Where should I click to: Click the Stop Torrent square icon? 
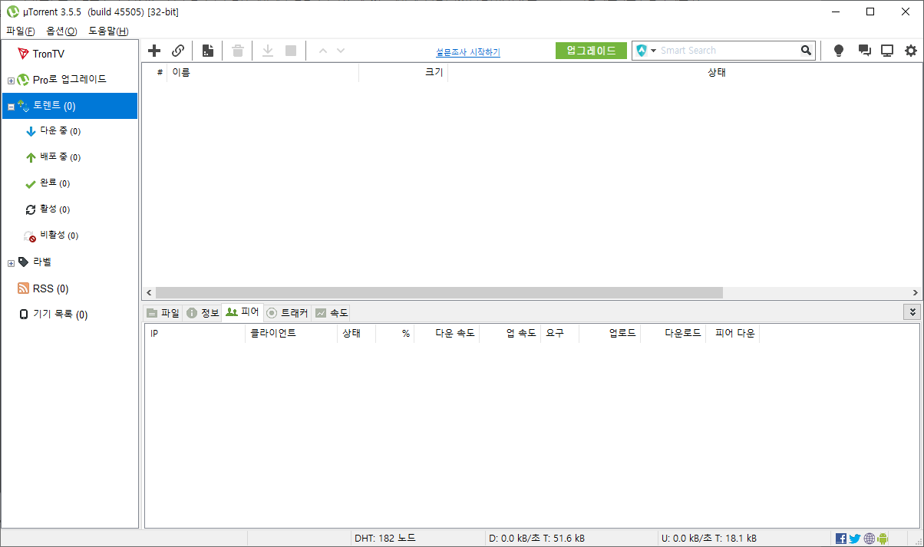(291, 51)
